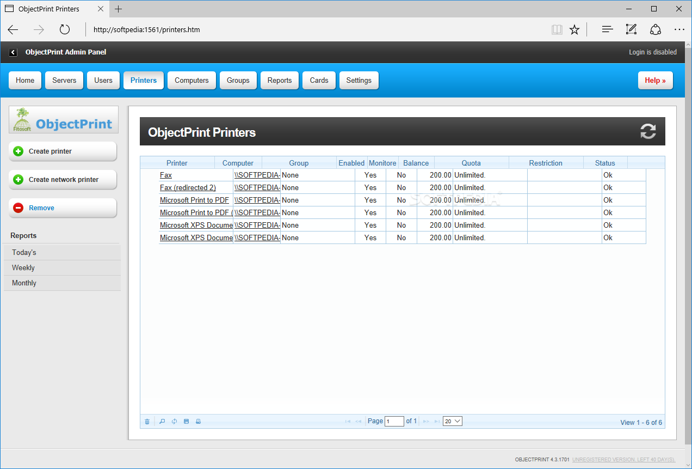The height and width of the screenshot is (469, 692).
Task: Click 'View 1 - 6 of 6' text
Action: click(641, 423)
